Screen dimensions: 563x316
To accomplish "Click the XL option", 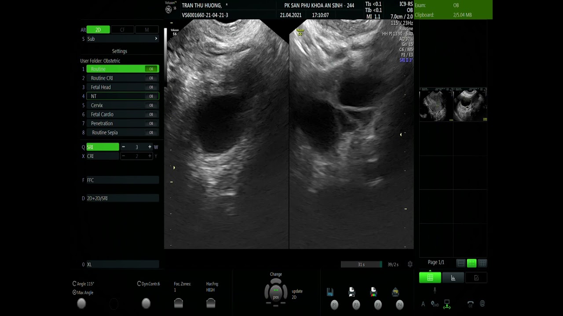I will pos(123,265).
